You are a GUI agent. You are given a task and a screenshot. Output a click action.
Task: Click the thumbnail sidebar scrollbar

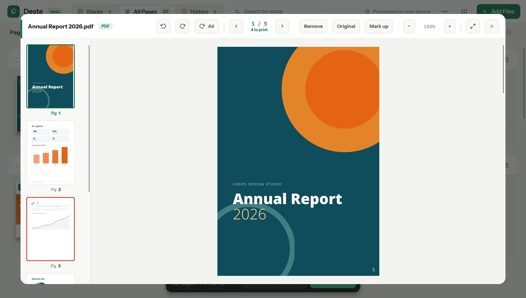89,118
